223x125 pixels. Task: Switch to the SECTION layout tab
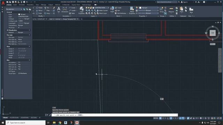(34, 118)
